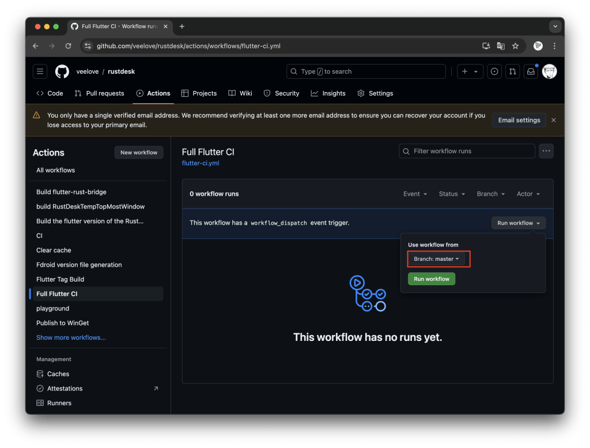Open the global navigation hamburger menu
Viewport: 590px width, 448px height.
click(x=39, y=70)
